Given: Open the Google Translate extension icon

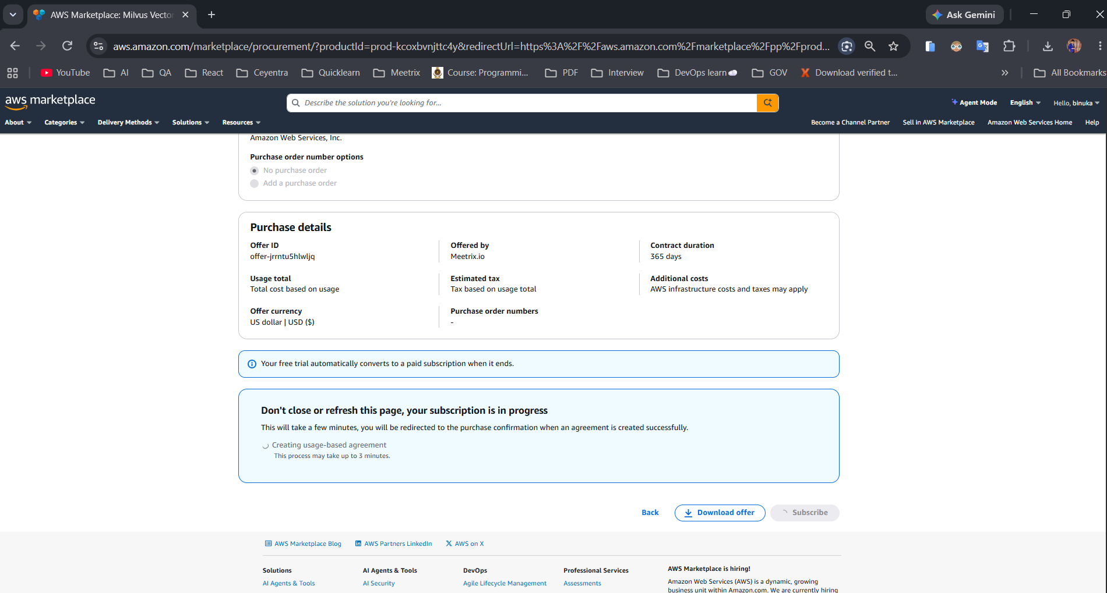Looking at the screenshot, I should pyautogui.click(x=982, y=46).
